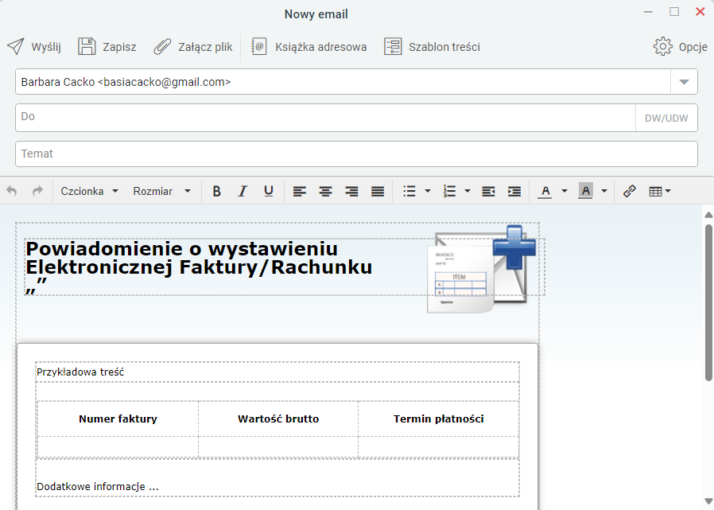Toggle bold formatting

[x=217, y=191]
